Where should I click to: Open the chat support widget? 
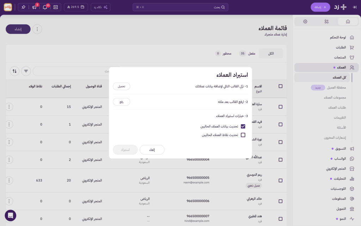coord(10,215)
